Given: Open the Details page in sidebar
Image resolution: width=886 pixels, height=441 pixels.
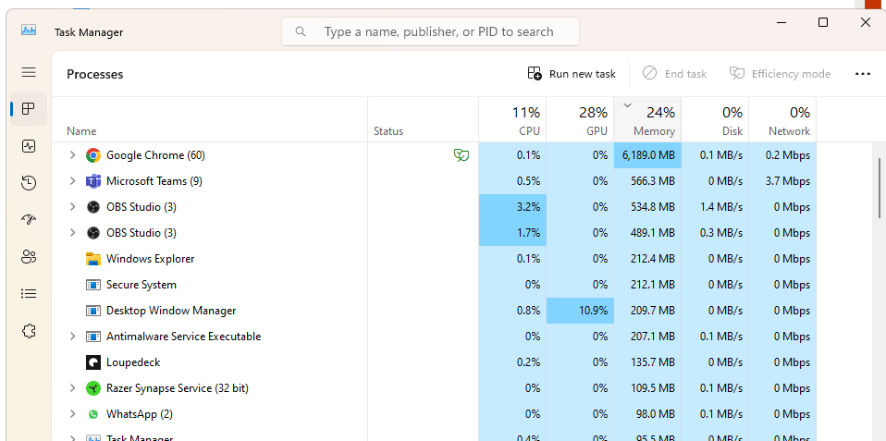Looking at the screenshot, I should pyautogui.click(x=29, y=294).
